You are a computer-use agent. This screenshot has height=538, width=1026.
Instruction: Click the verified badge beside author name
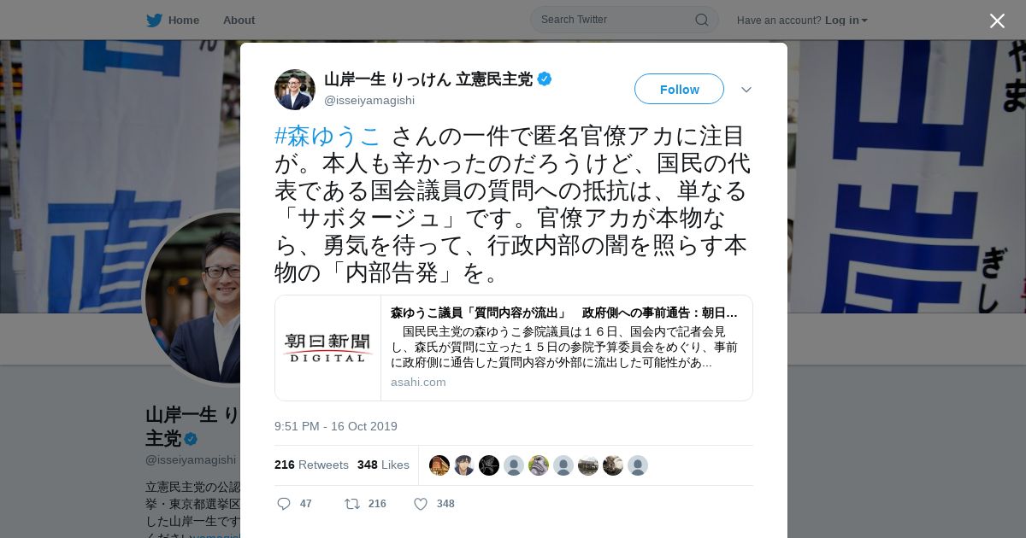coord(545,79)
